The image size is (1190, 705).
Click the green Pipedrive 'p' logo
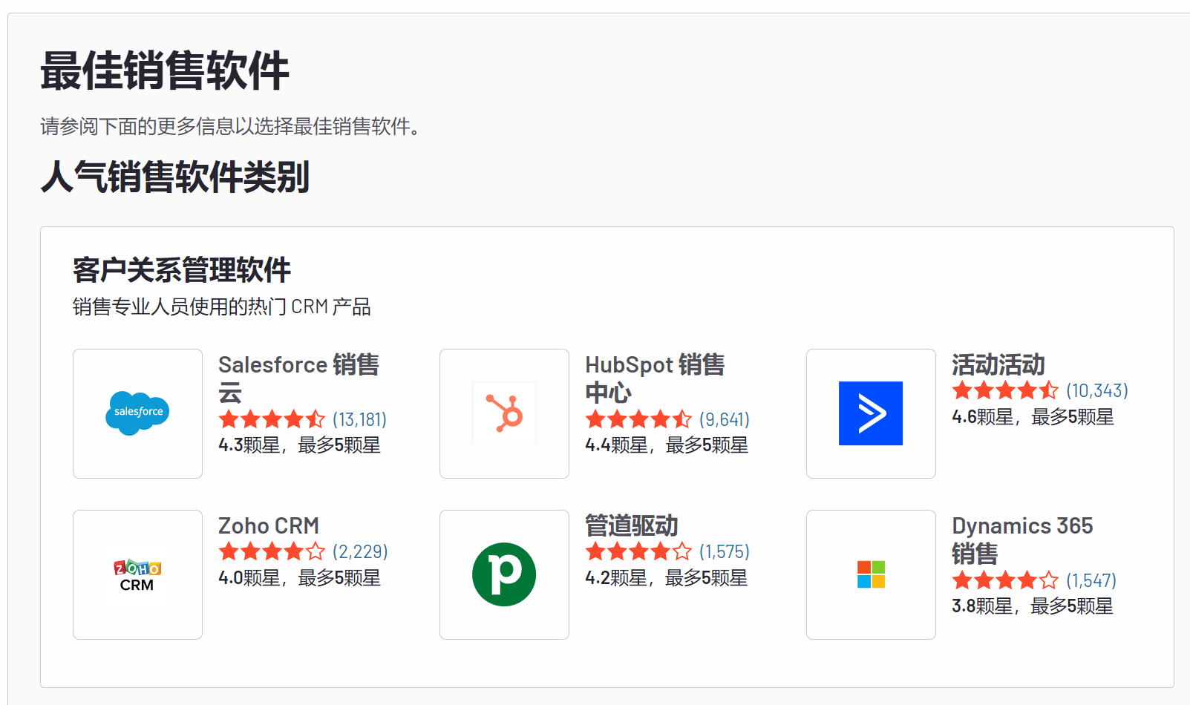[504, 574]
